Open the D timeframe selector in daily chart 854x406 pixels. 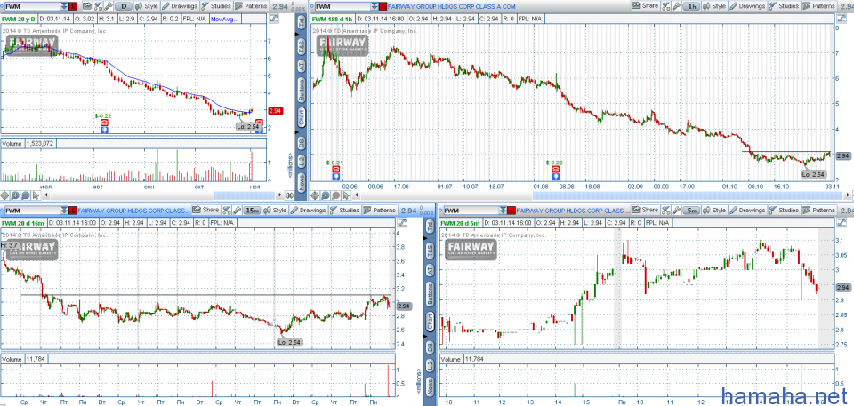[124, 6]
